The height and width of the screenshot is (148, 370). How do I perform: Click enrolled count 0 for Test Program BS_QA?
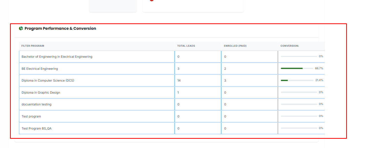point(225,129)
